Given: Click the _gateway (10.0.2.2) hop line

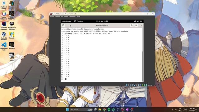Looking at the screenshot, I should pos(86,33).
